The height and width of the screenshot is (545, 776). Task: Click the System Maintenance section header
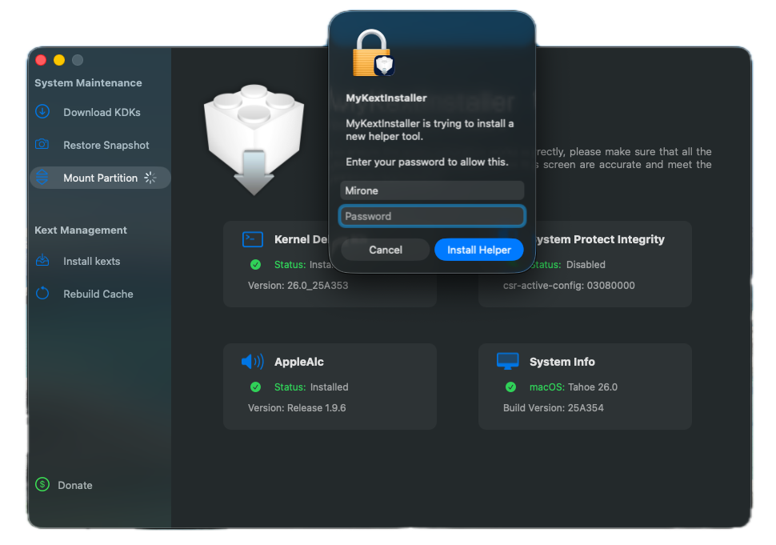(88, 82)
